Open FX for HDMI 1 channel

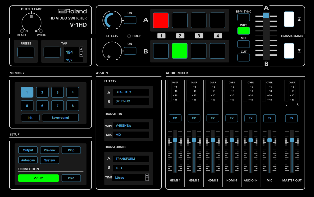click(175, 118)
